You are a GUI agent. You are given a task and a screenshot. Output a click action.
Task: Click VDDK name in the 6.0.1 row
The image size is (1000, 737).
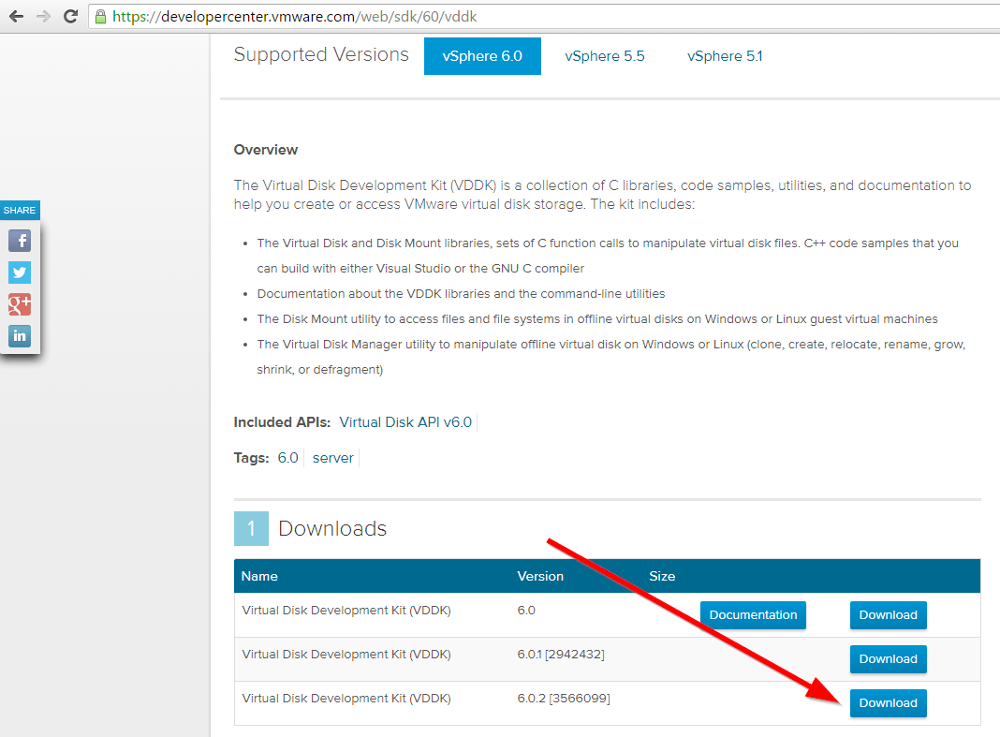[346, 654]
